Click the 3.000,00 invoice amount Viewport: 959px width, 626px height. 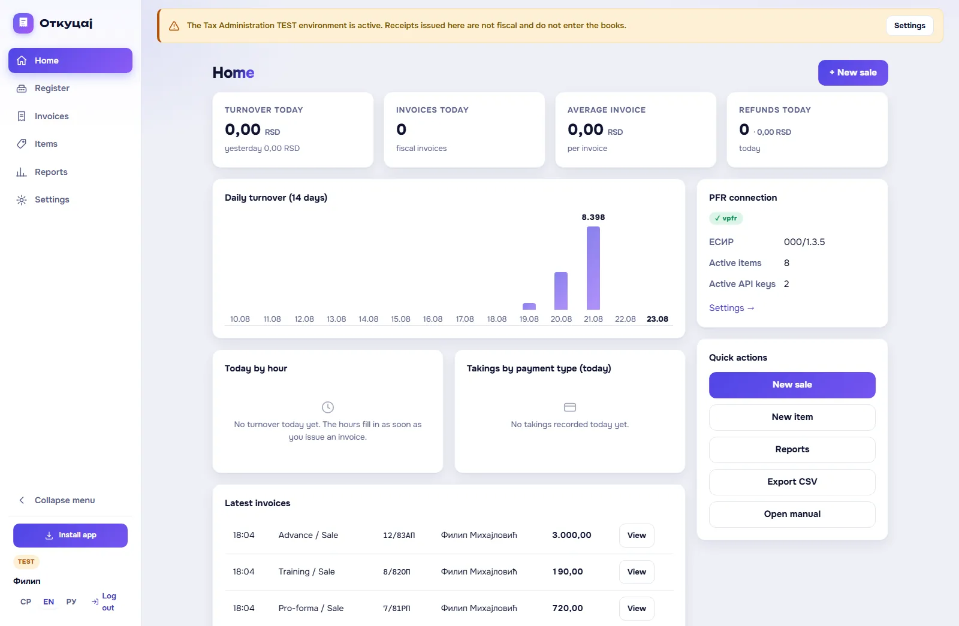(572, 536)
